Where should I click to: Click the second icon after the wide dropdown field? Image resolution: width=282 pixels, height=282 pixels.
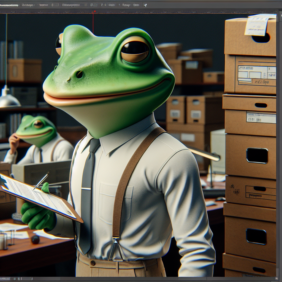(x=96, y=5)
